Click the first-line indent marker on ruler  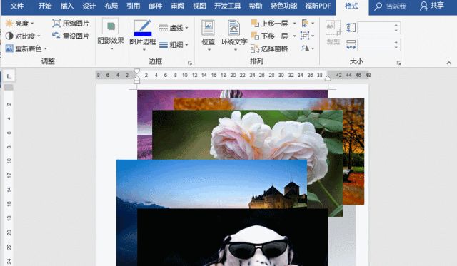tap(136, 71)
